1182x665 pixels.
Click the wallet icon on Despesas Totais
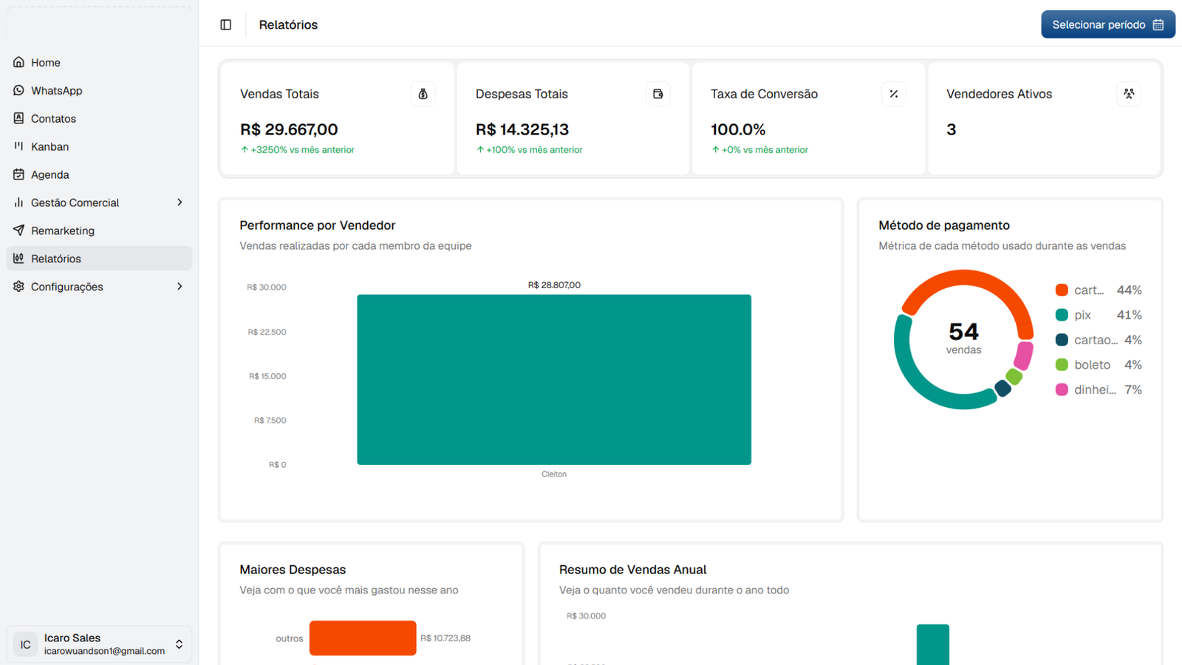658,94
